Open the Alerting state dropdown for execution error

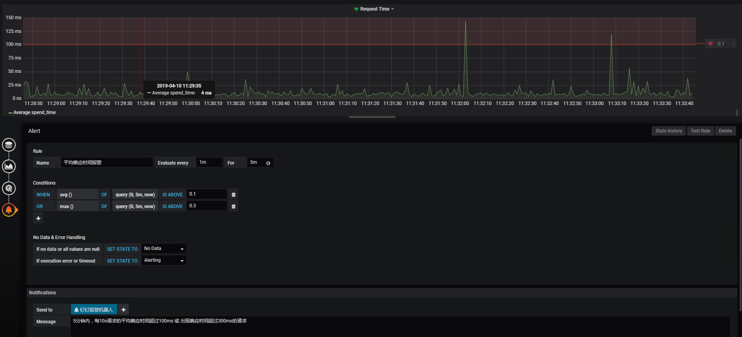coord(164,261)
